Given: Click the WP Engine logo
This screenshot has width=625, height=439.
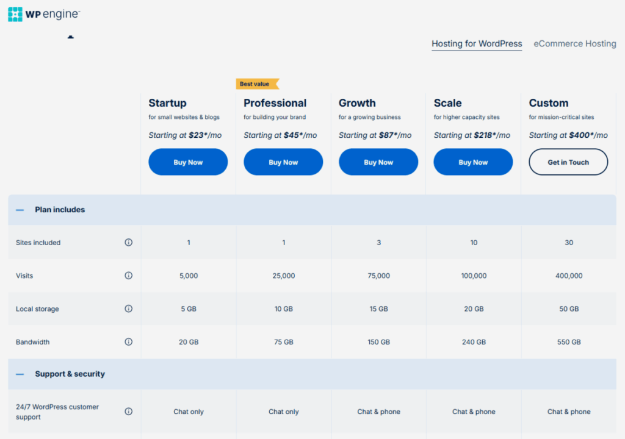Looking at the screenshot, I should (x=43, y=14).
